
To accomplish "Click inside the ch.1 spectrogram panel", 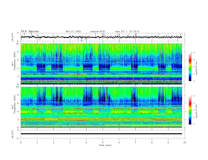I will coord(101,64).
